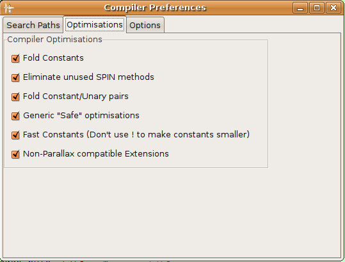Disable Eliminate unused SPIN methods checkbox
Screen dimensions: 345x262
pos(15,77)
